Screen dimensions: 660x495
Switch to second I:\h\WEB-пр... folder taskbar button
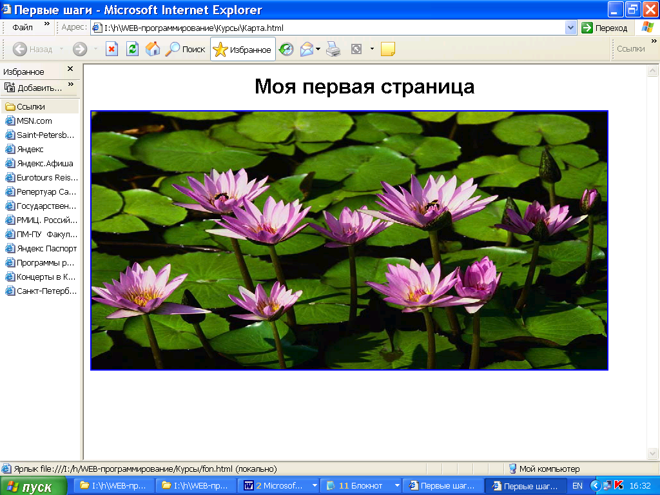(x=195, y=486)
